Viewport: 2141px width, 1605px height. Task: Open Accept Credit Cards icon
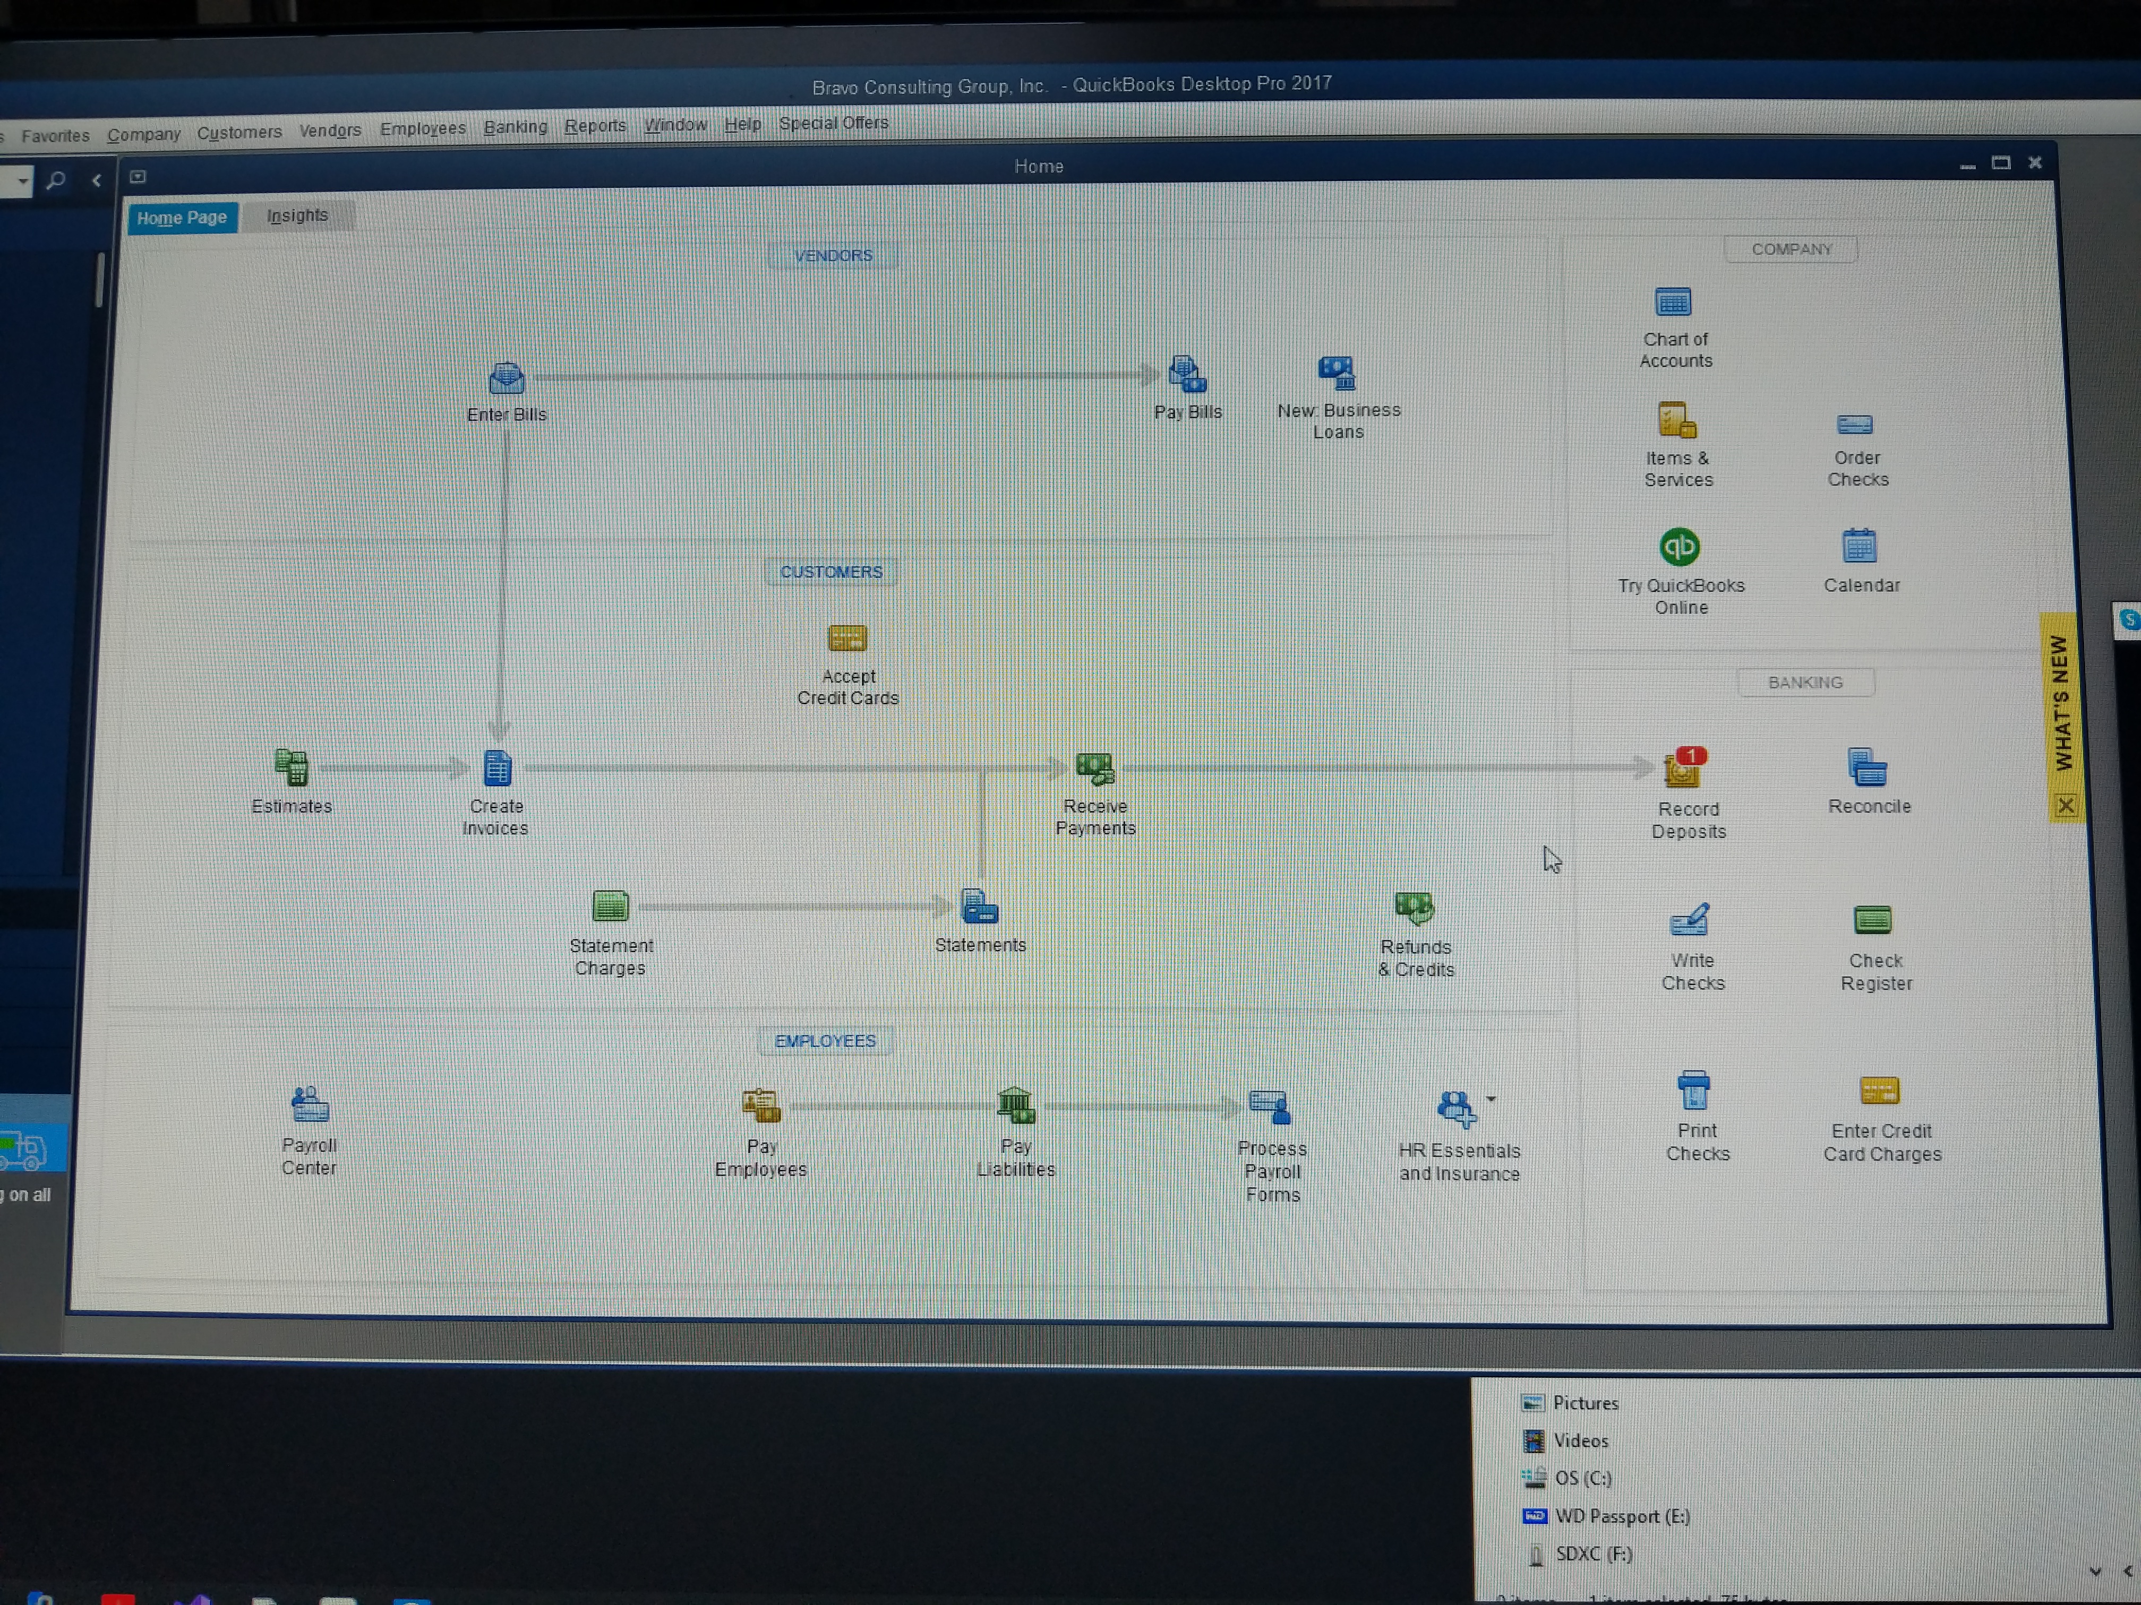click(847, 638)
